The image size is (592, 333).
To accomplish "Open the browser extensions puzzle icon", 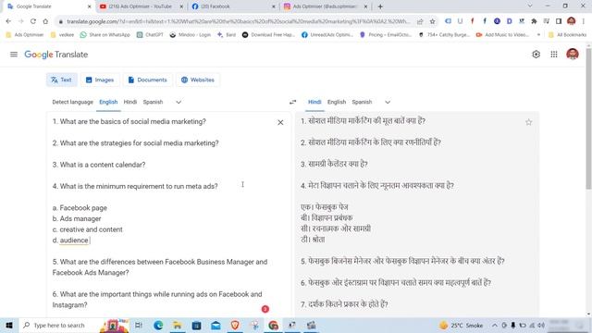I will point(534,21).
